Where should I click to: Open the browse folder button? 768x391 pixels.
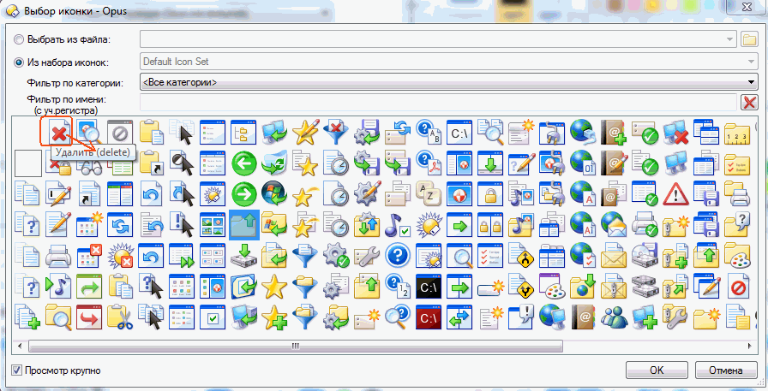pyautogui.click(x=749, y=39)
